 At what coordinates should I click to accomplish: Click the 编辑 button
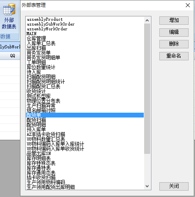[174, 32]
